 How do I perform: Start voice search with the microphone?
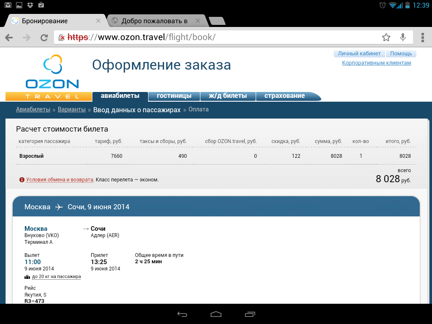point(403,37)
